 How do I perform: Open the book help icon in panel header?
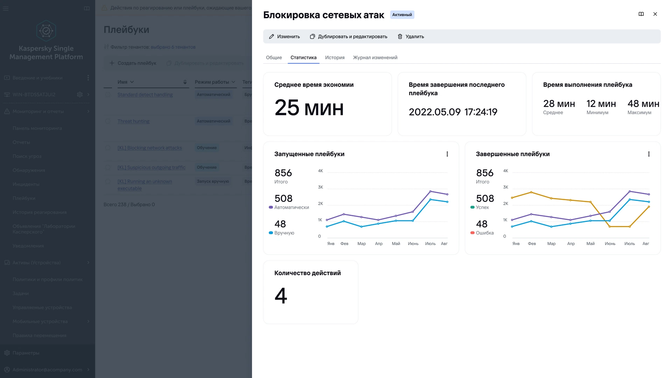point(641,14)
